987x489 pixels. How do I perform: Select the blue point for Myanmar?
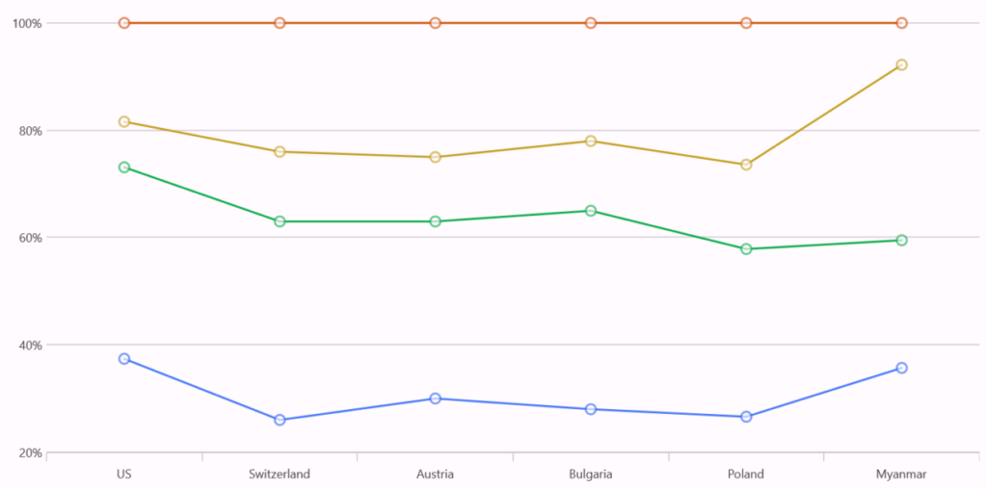(901, 368)
